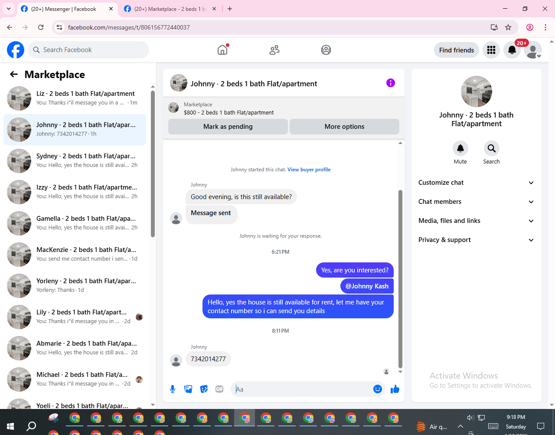
Task: Click the @Johnny Kash mention bubble
Action: [x=367, y=286]
